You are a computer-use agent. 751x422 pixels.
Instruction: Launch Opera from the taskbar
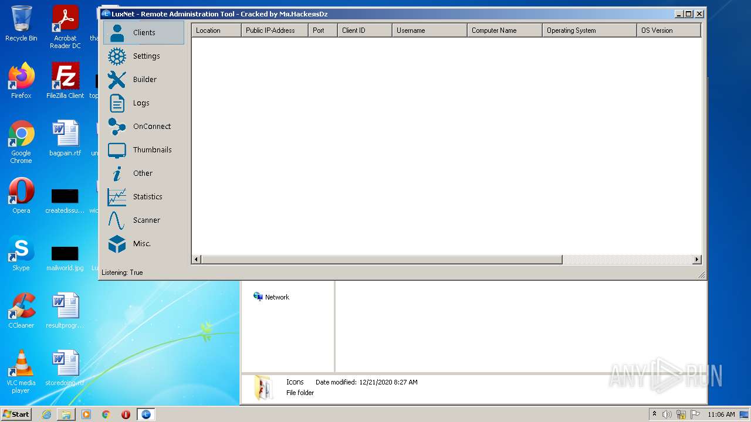click(x=126, y=414)
